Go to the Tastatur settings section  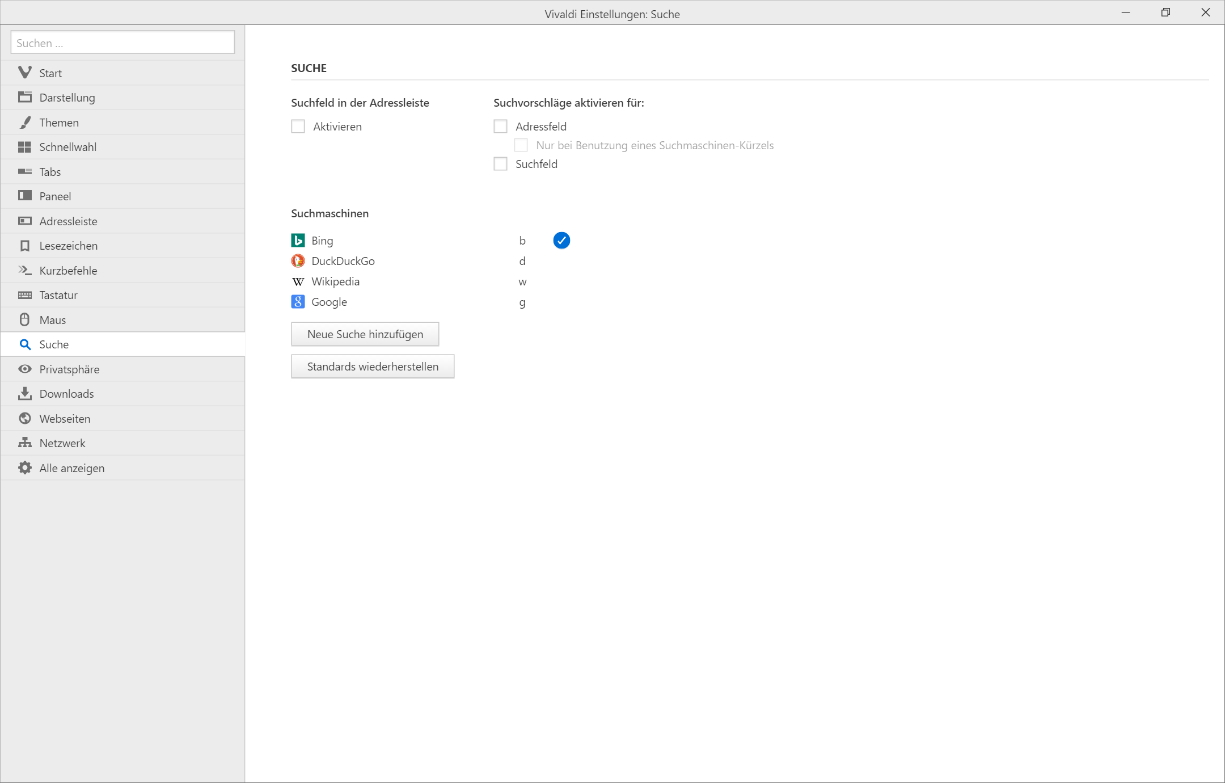(58, 295)
